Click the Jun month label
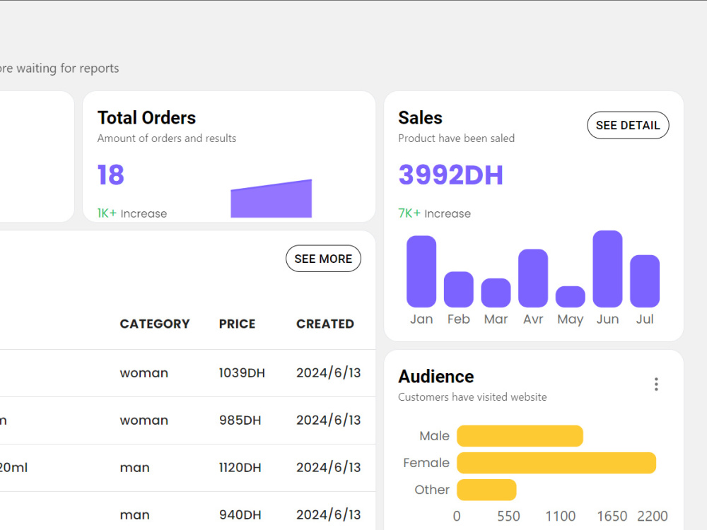The height and width of the screenshot is (530, 707). [x=607, y=319]
